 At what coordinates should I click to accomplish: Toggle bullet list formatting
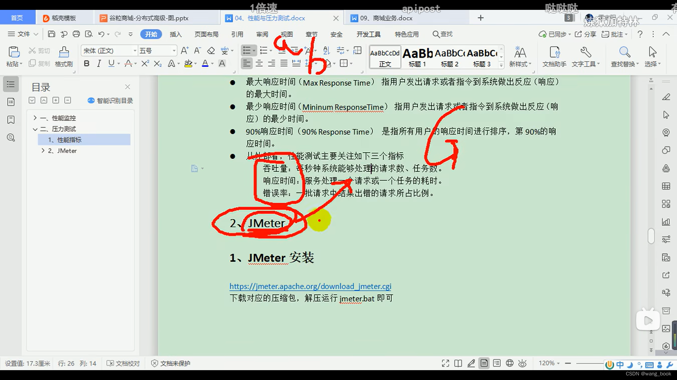(x=247, y=51)
